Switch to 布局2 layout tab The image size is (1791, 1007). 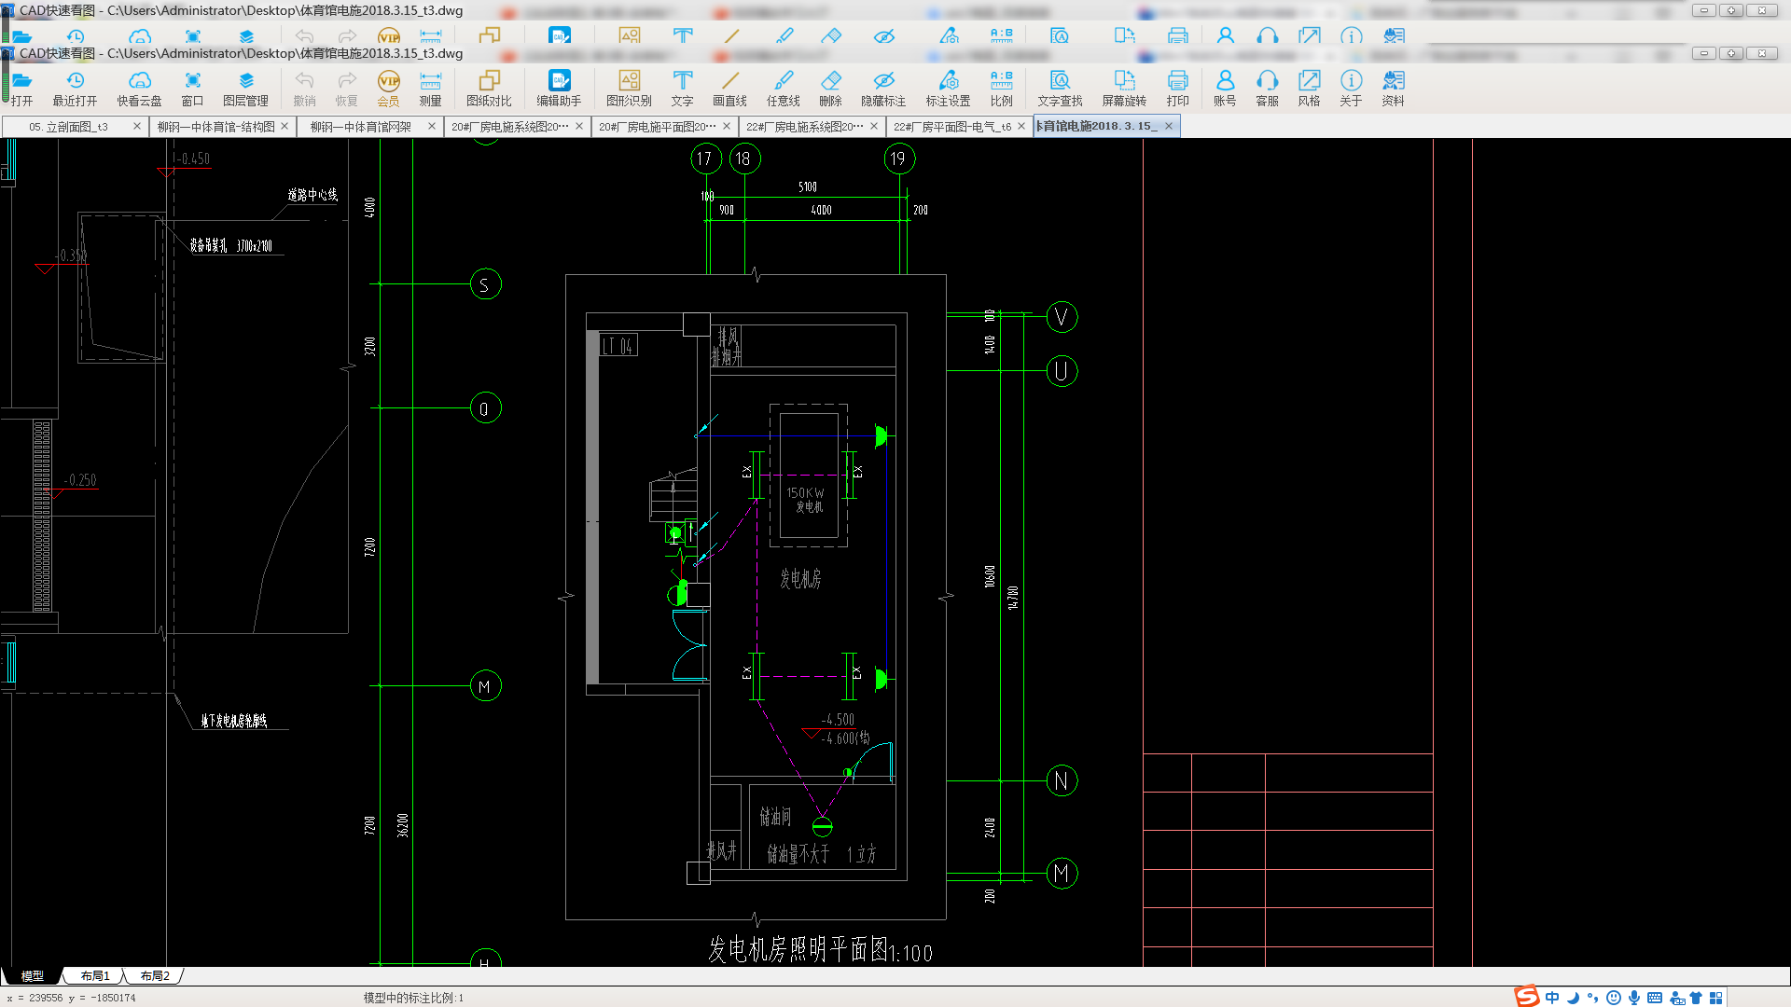[155, 976]
